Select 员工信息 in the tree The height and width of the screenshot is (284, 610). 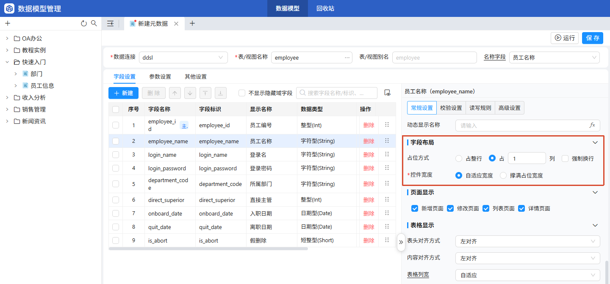click(42, 86)
